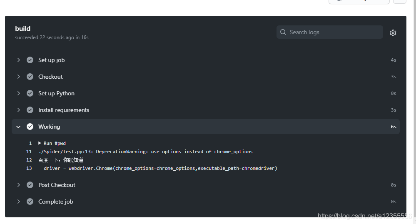Click the Checkout step success checkmark

30,77
